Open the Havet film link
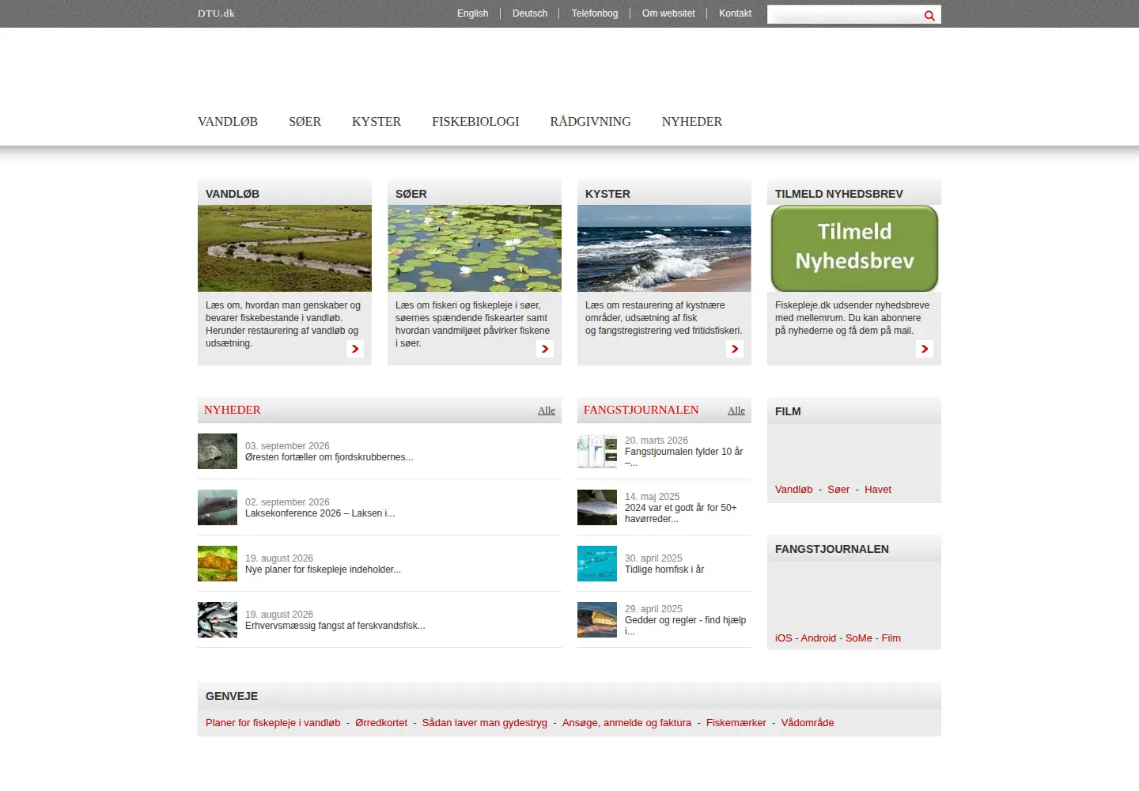The height and width of the screenshot is (791, 1139). click(878, 490)
